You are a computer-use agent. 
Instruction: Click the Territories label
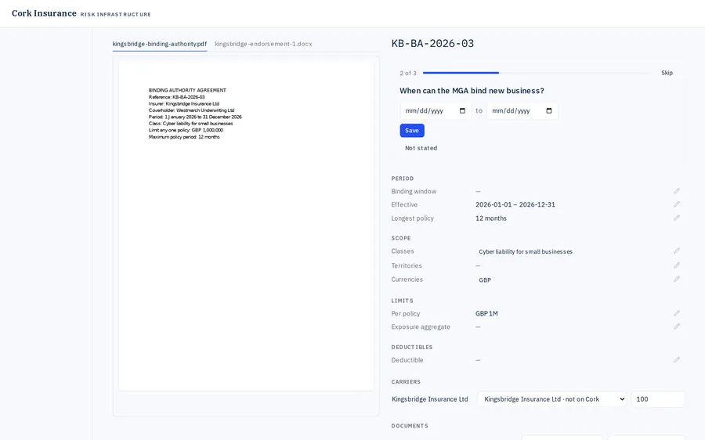coord(407,265)
